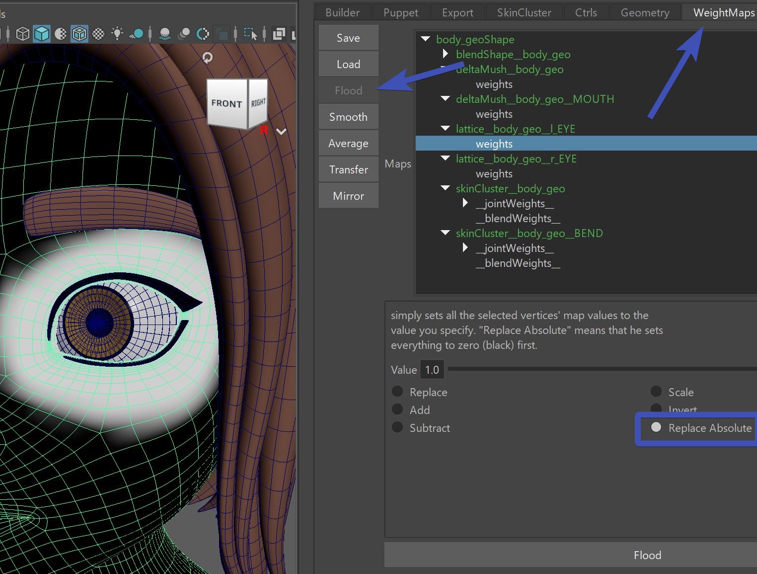Click the blendShape__body_geo label
Screen dimensions: 757x574
pyautogui.click(x=513, y=54)
